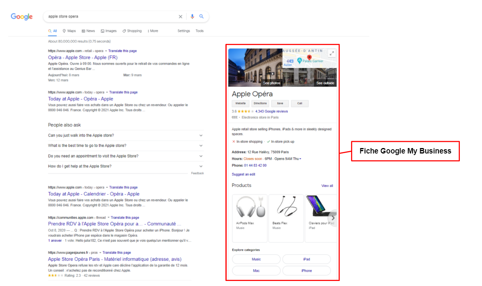Select the iPad category chip
The image size is (482, 286).
point(307,259)
